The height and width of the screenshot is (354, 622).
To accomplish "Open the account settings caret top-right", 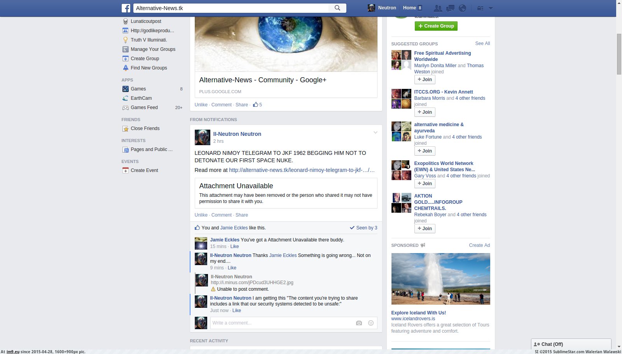I will coord(491,8).
